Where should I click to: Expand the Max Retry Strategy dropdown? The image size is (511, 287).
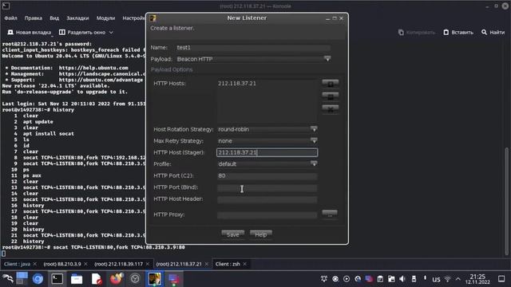coord(314,141)
